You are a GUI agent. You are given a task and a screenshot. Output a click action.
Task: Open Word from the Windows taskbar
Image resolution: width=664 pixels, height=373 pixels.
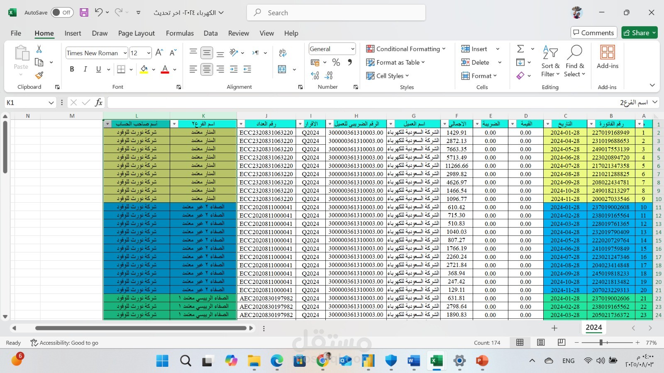(413, 361)
